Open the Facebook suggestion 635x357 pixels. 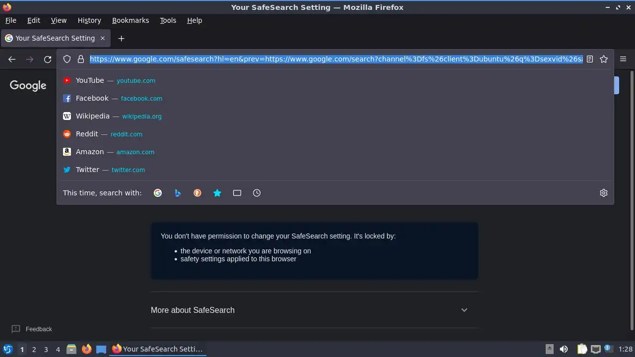pyautogui.click(x=335, y=98)
